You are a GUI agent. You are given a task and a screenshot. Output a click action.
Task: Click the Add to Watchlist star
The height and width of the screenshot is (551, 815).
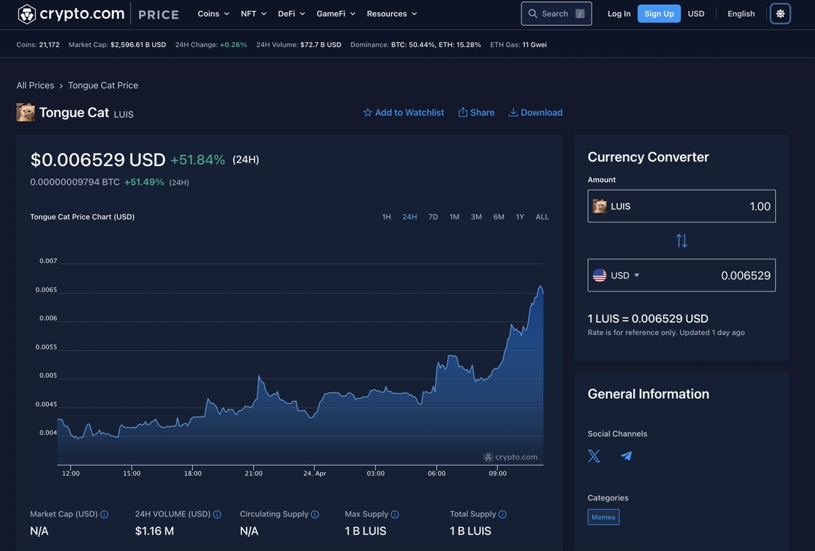tap(367, 113)
